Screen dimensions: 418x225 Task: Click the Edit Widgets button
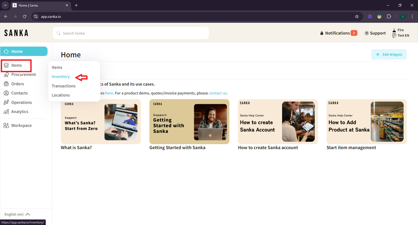[389, 54]
